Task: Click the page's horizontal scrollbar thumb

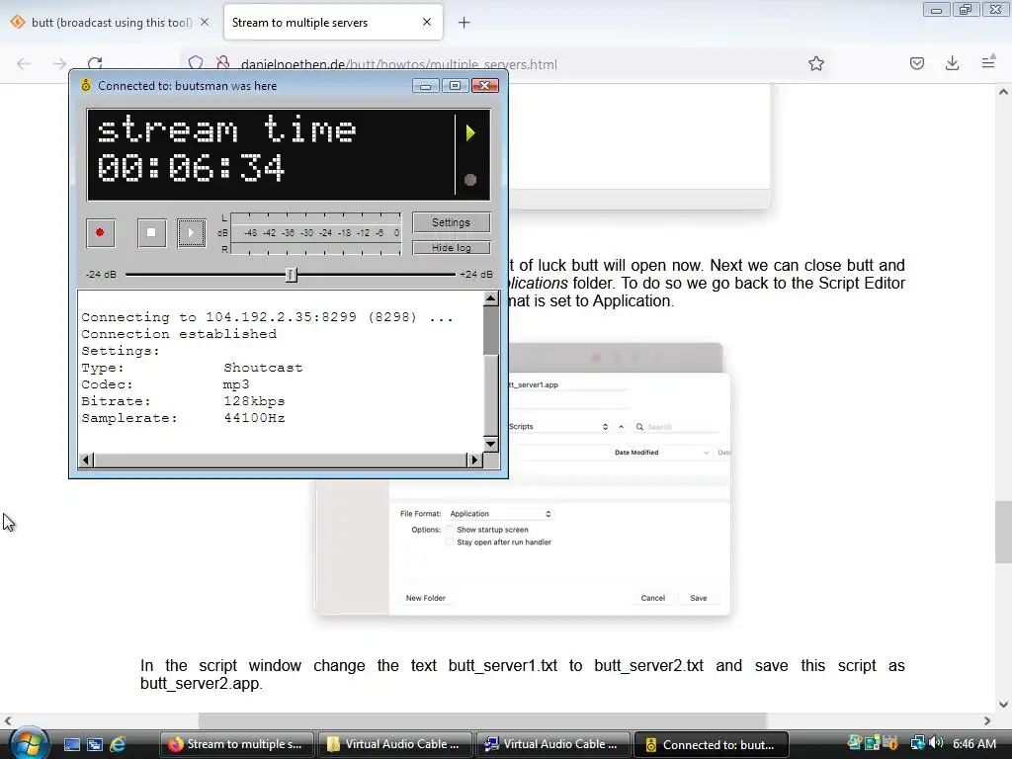Action: [482, 720]
